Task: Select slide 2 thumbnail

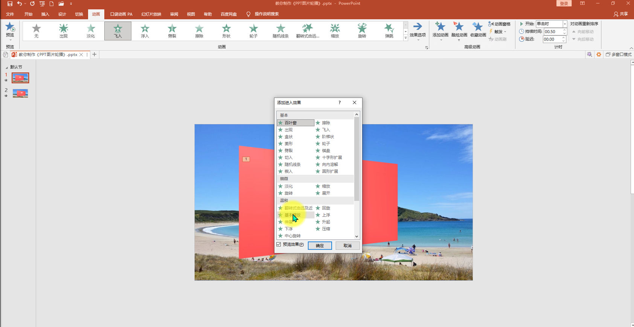Action: (x=20, y=93)
